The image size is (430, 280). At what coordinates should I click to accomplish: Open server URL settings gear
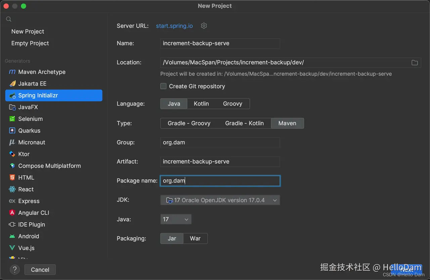point(204,26)
